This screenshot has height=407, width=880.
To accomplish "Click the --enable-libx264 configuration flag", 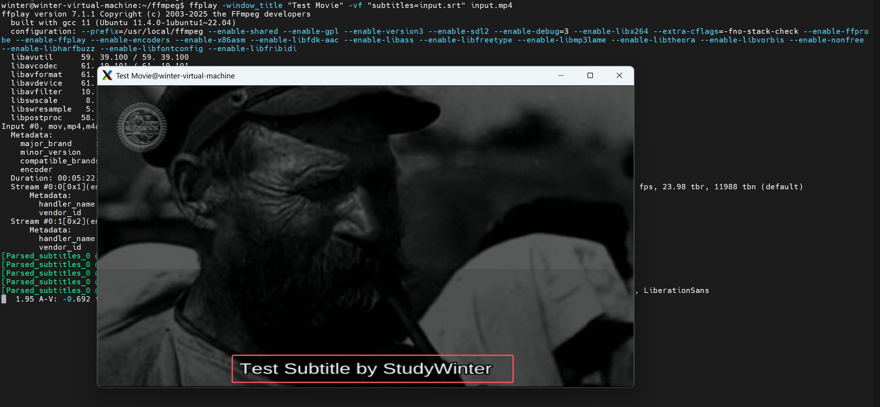I will pyautogui.click(x=611, y=31).
